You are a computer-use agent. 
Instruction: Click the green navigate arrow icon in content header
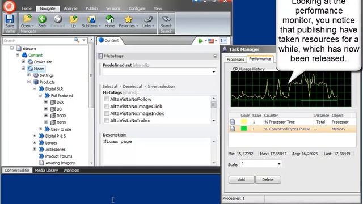(200, 41)
